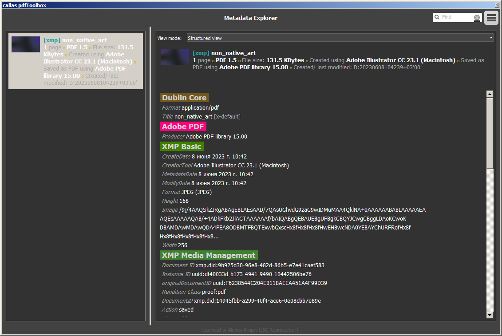This screenshot has height=336, width=502.
Task: Click the left panel [xmp] non_native_art title
Action: (75, 40)
